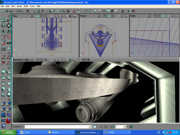Open the Search binoculars tool
This screenshot has width=180, height=135.
[28, 11]
